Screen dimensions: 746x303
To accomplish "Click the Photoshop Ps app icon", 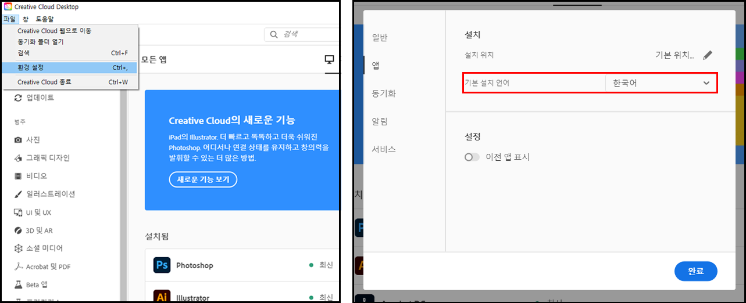I will [162, 265].
